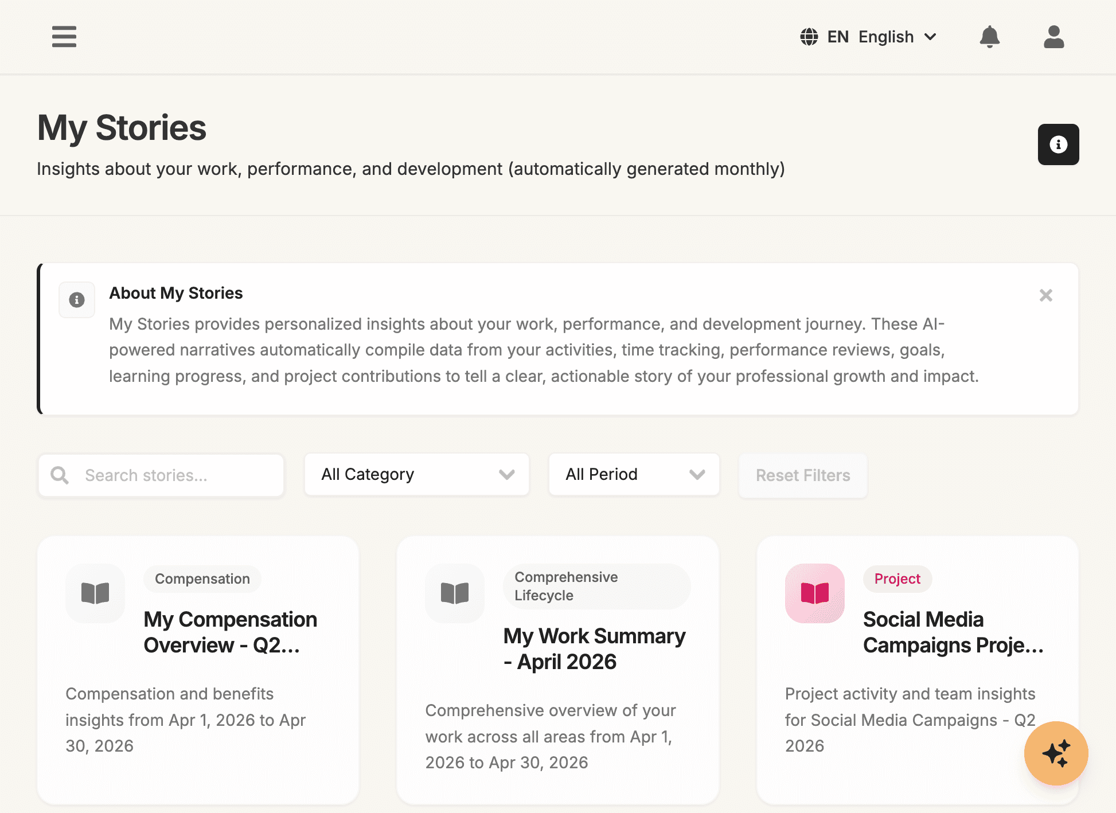
Task: Click the book icon on the Compensation card
Action: pyautogui.click(x=95, y=593)
